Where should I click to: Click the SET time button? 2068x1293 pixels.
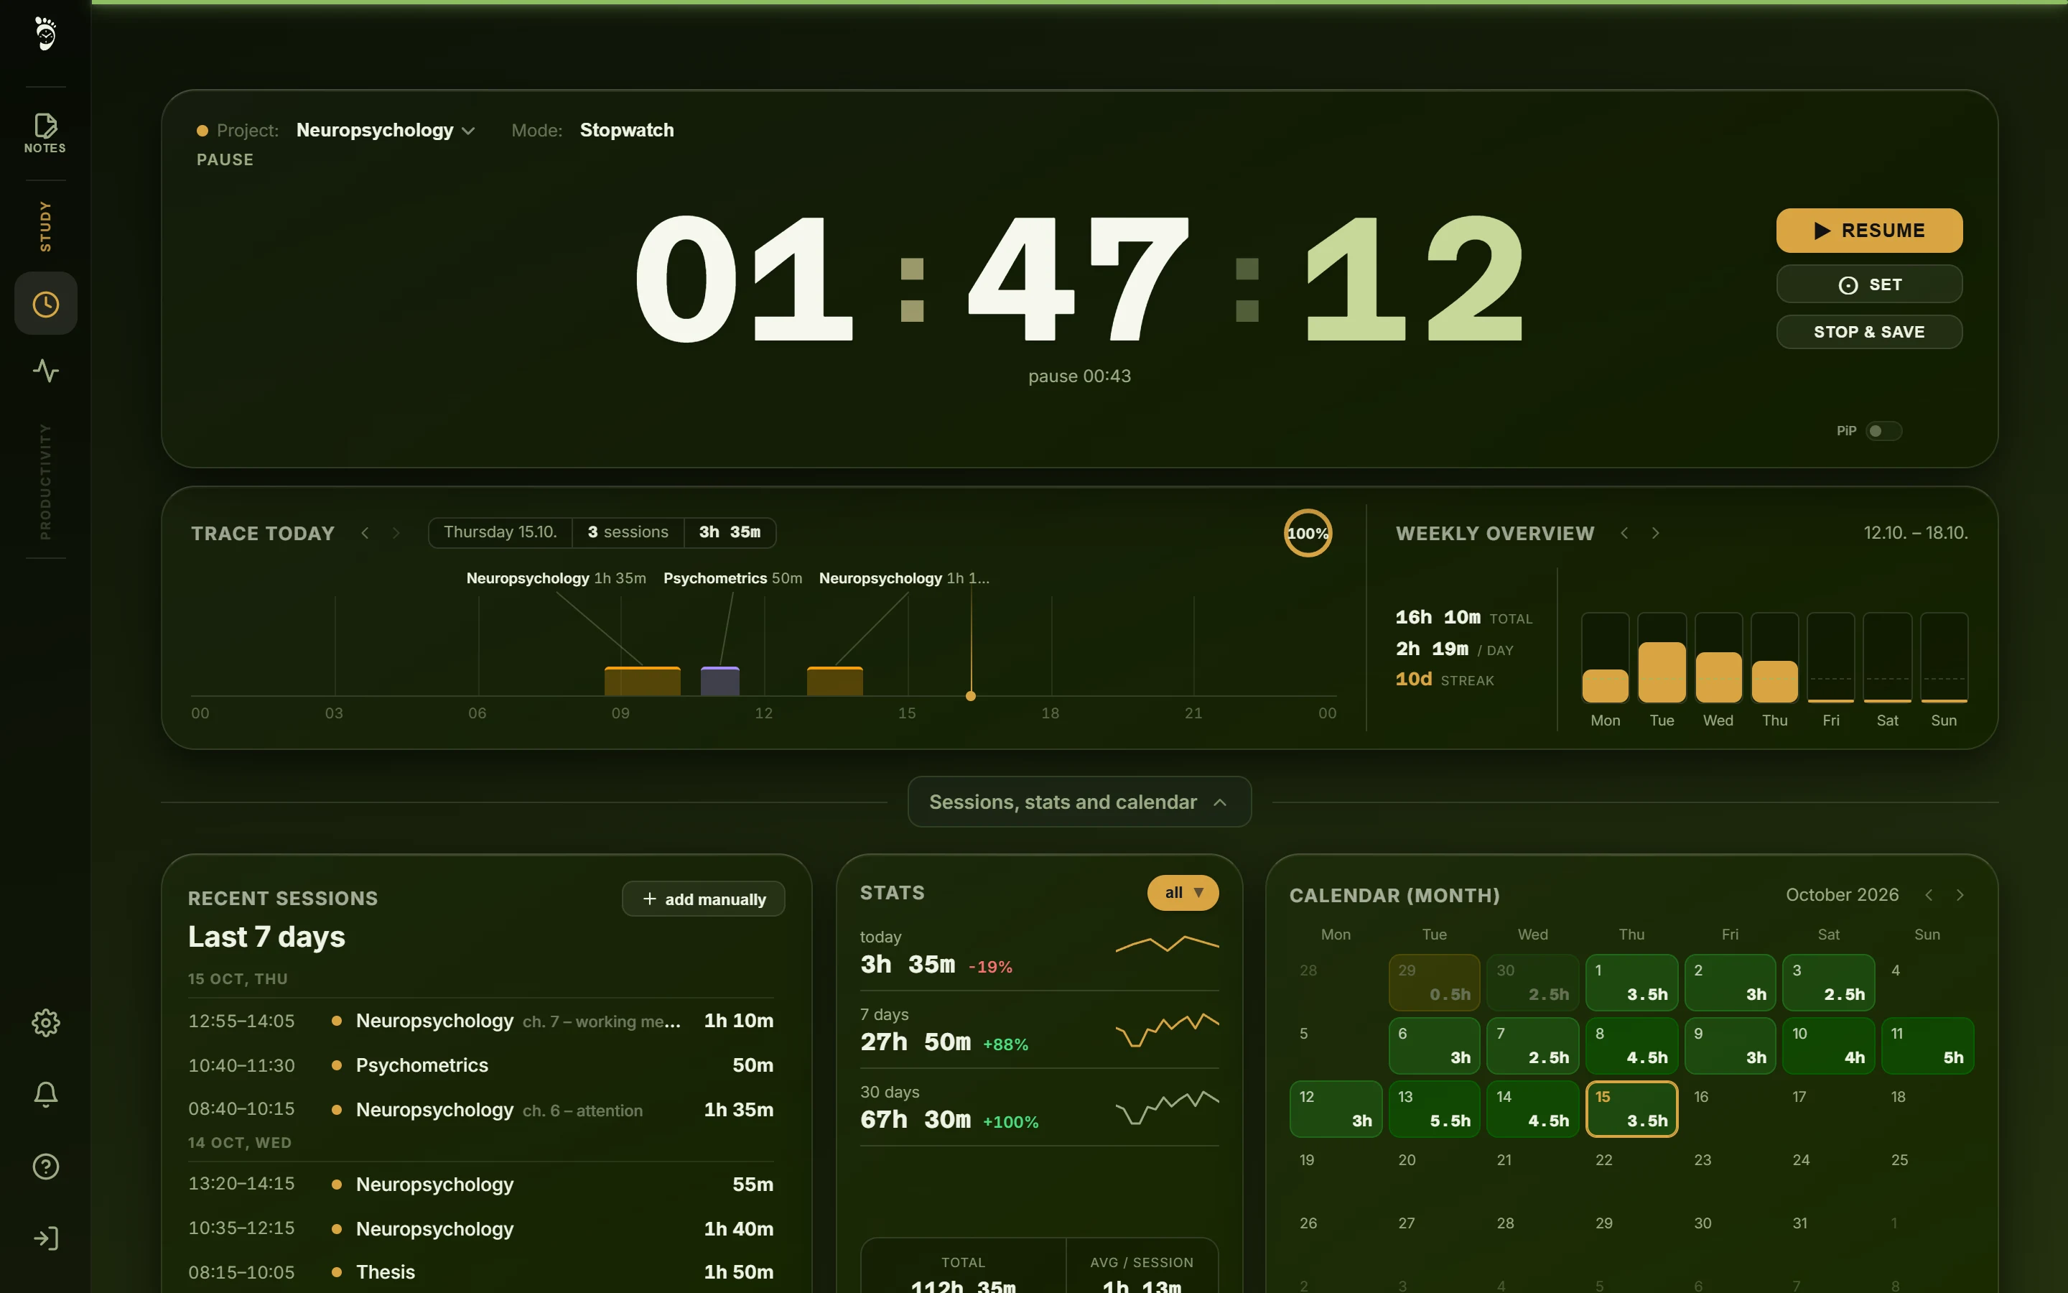point(1869,284)
